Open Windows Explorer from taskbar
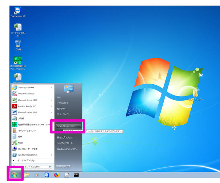 pos(27,175)
